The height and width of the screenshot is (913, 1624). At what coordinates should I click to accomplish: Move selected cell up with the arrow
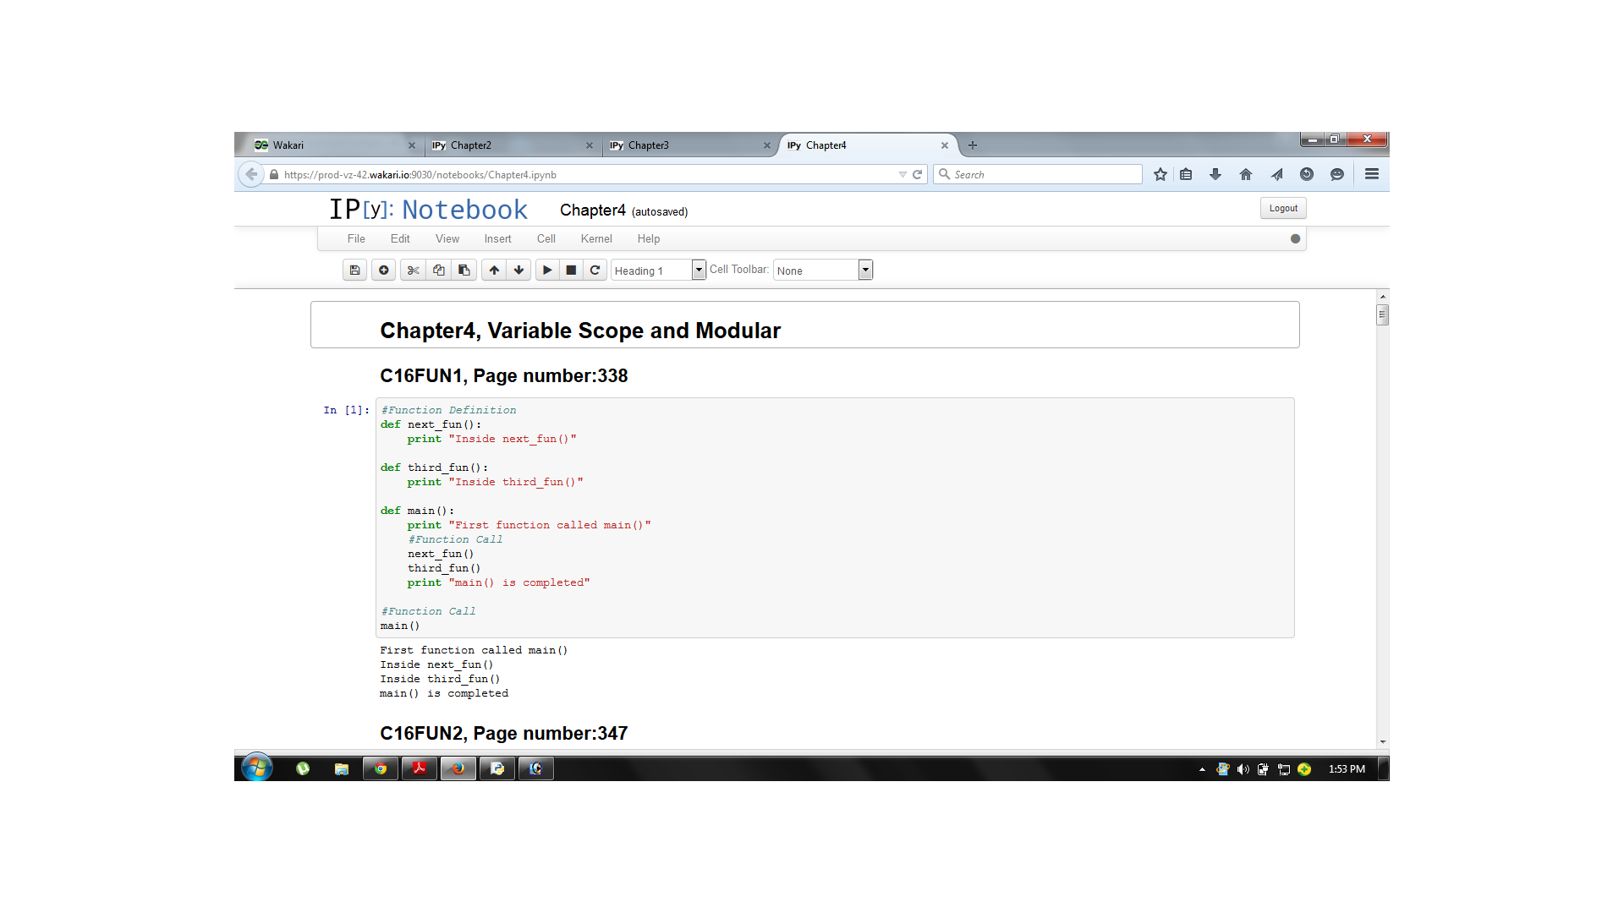click(494, 270)
